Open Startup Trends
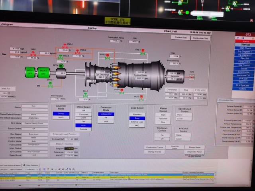 tap(155, 152)
